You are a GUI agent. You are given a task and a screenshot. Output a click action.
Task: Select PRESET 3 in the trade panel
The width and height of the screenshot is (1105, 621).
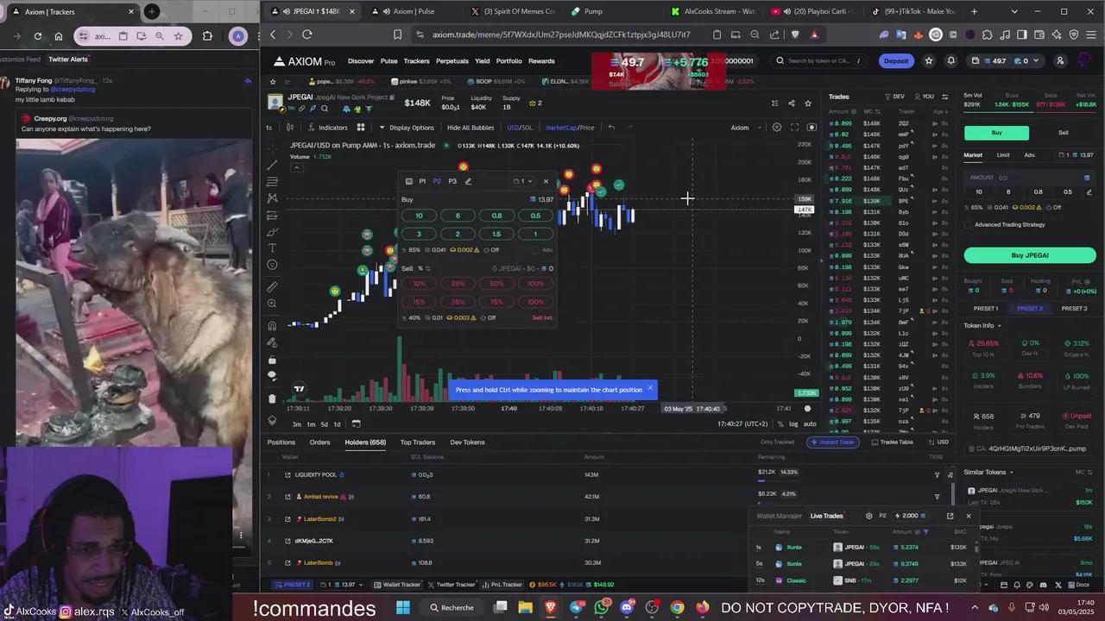click(1074, 308)
